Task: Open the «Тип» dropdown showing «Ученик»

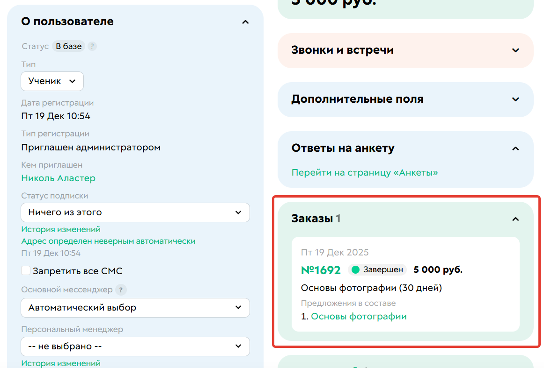Action: click(x=52, y=81)
